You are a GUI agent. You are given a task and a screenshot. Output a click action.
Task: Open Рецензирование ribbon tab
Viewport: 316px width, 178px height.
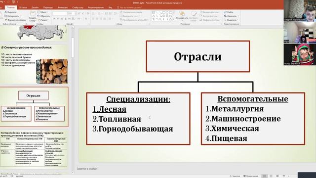(x=96, y=7)
